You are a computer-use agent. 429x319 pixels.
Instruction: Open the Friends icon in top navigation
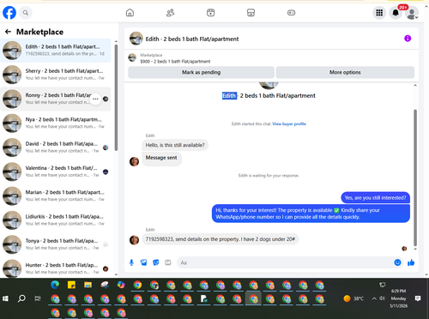pyautogui.click(x=170, y=13)
